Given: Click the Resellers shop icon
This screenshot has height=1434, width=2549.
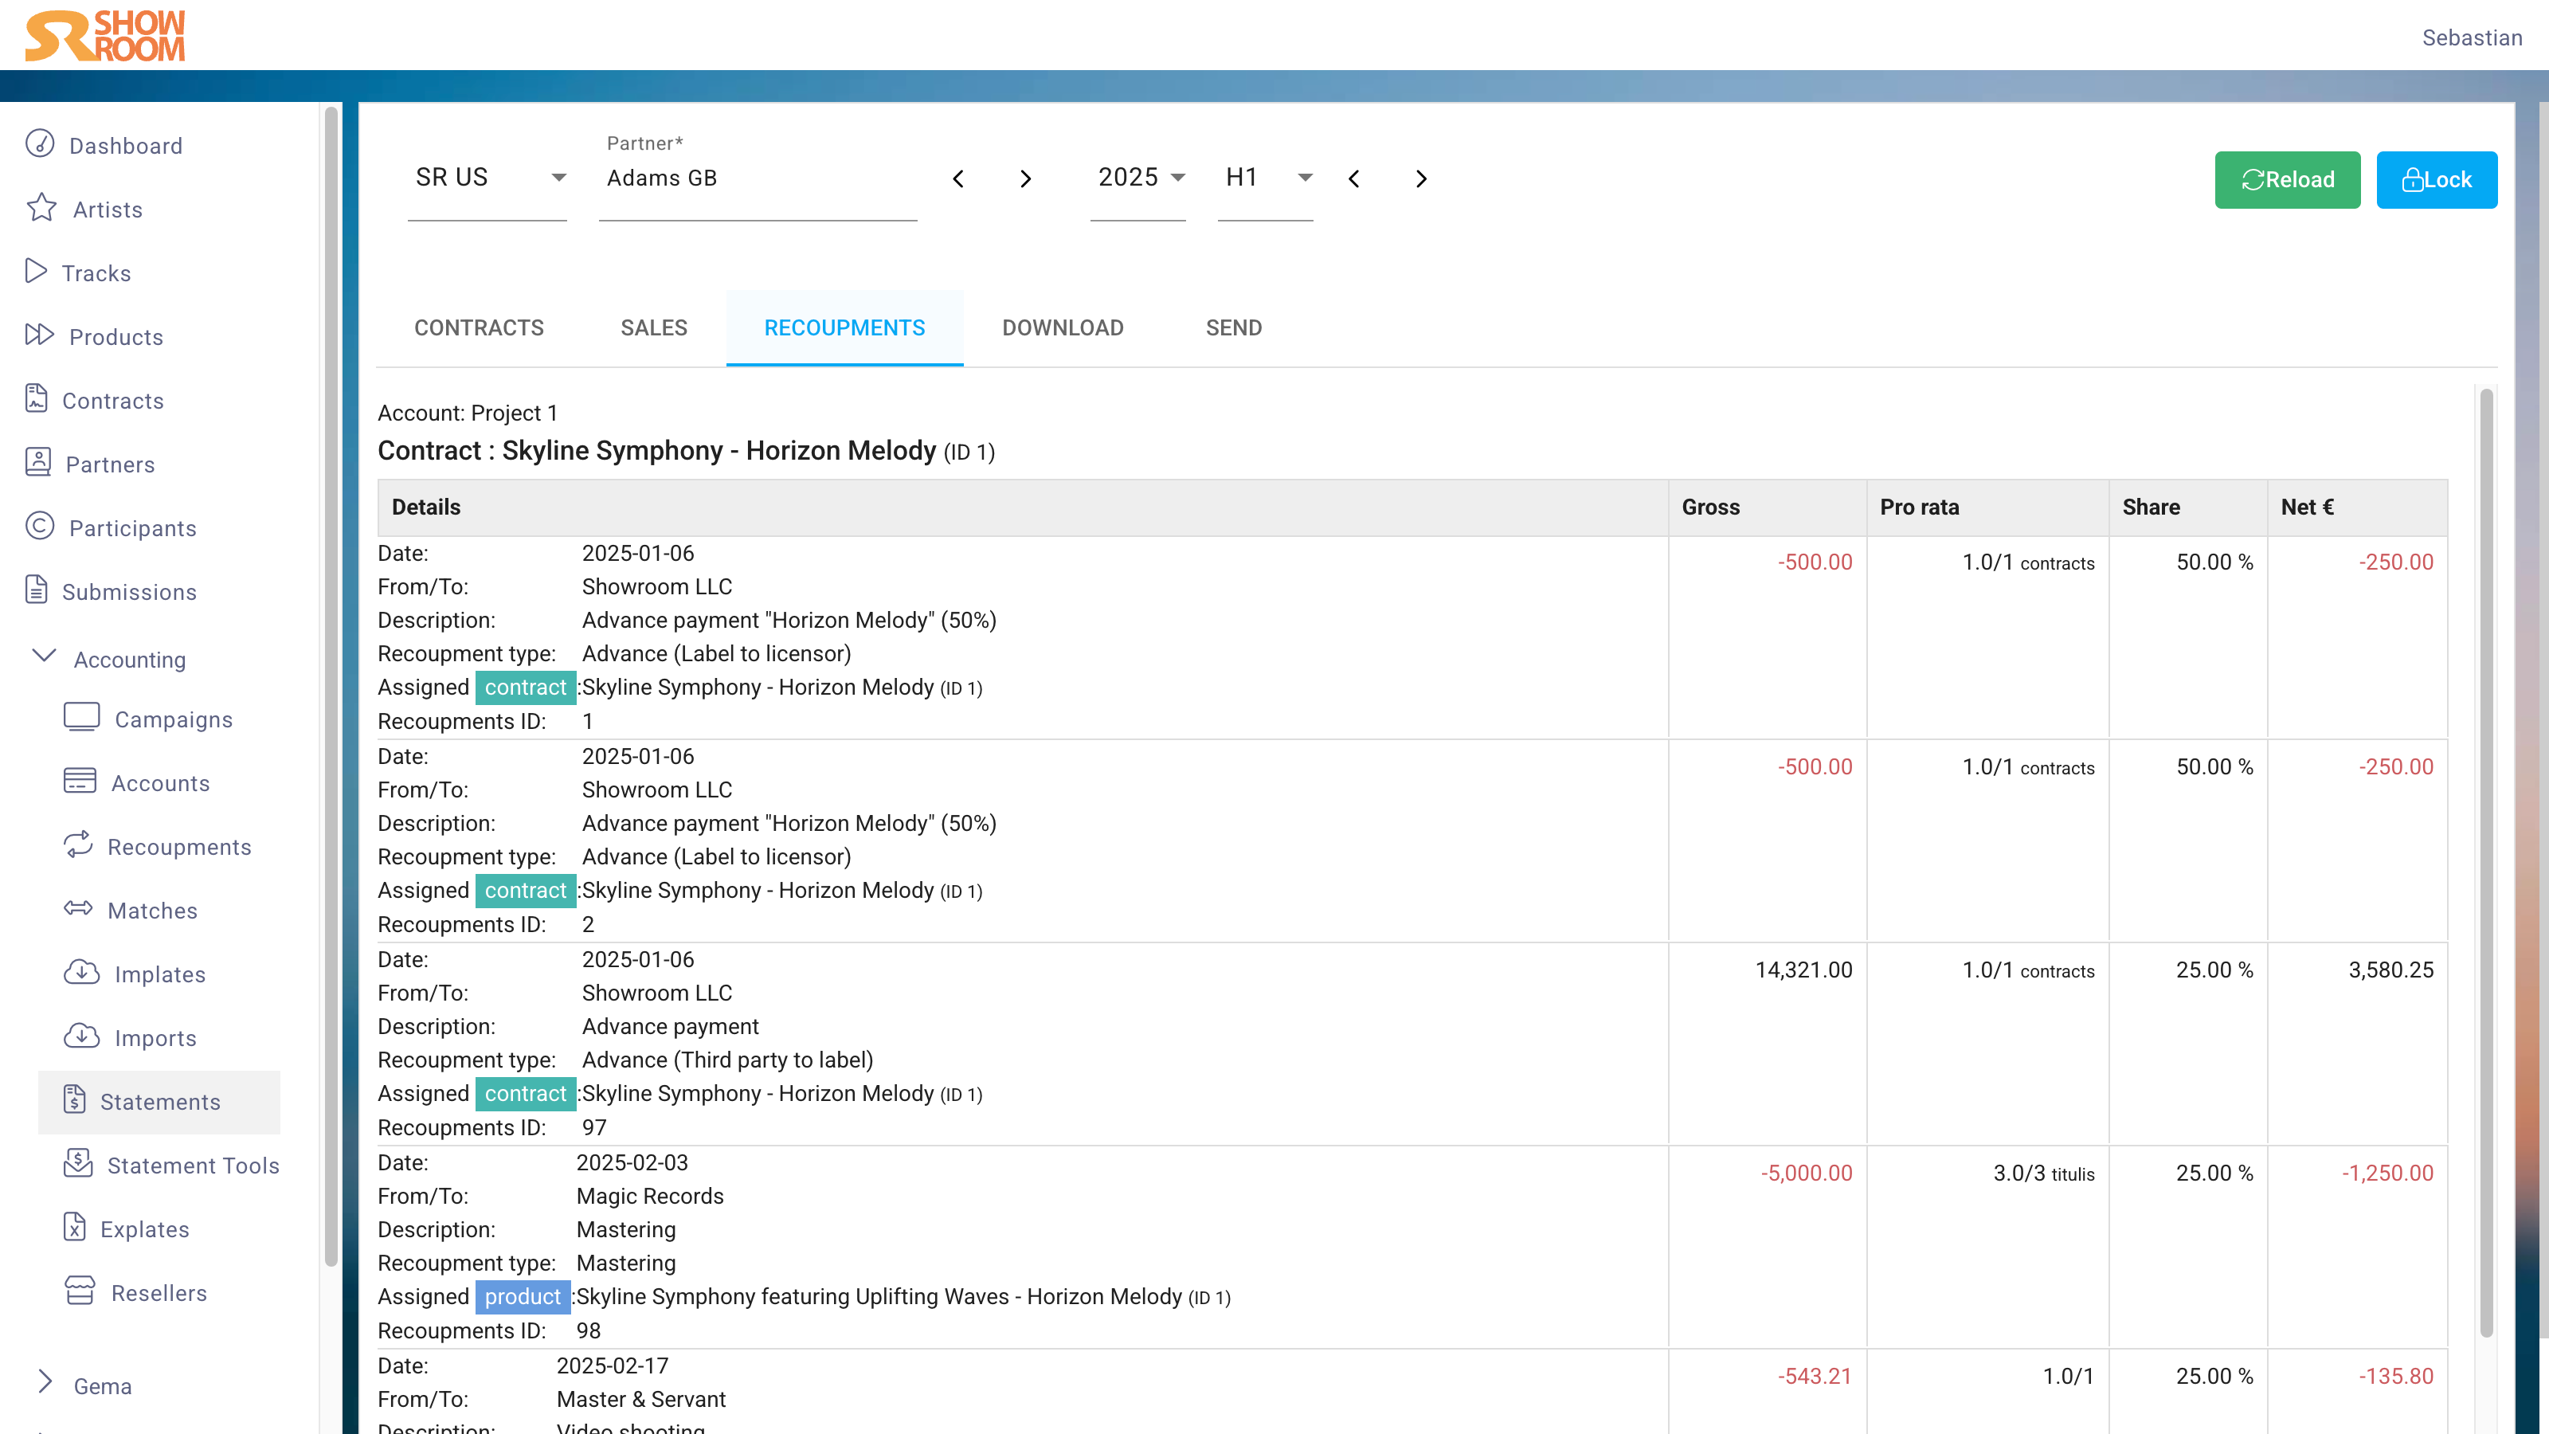Looking at the screenshot, I should click(x=79, y=1291).
